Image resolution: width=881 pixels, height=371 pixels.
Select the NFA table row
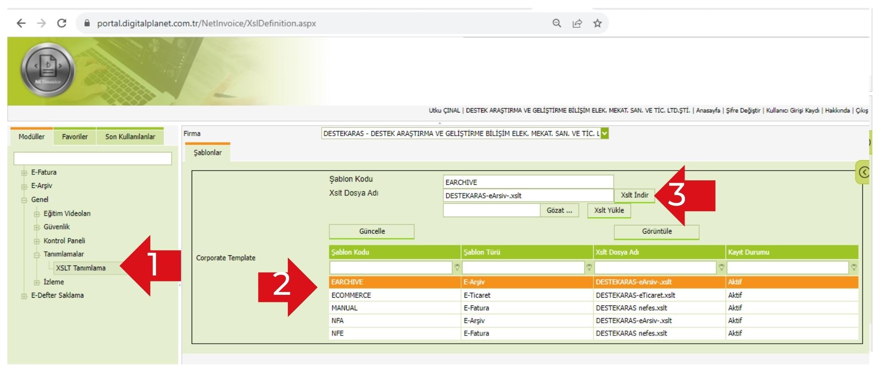[594, 320]
